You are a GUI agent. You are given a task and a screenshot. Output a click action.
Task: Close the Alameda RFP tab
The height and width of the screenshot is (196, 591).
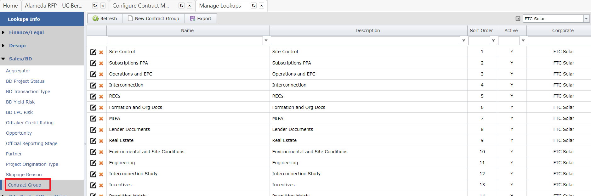tap(103, 6)
